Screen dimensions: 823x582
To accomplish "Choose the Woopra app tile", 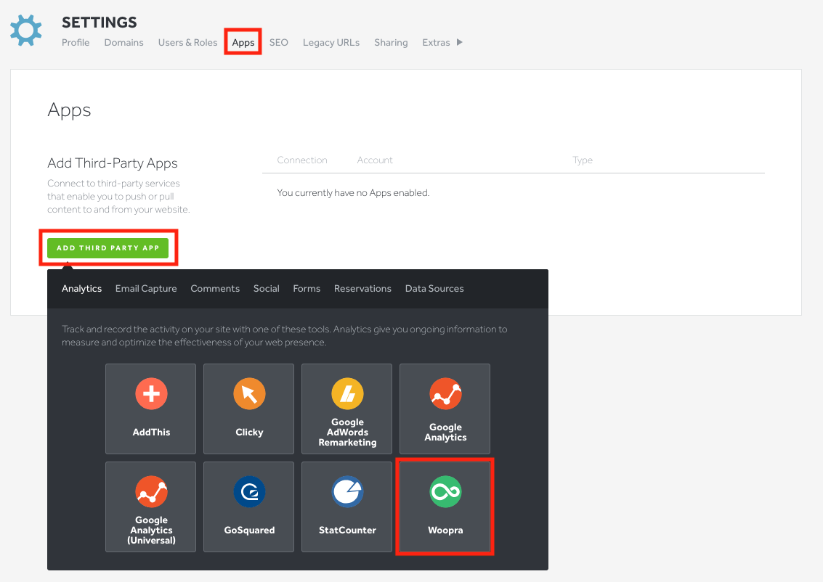I will tap(445, 507).
